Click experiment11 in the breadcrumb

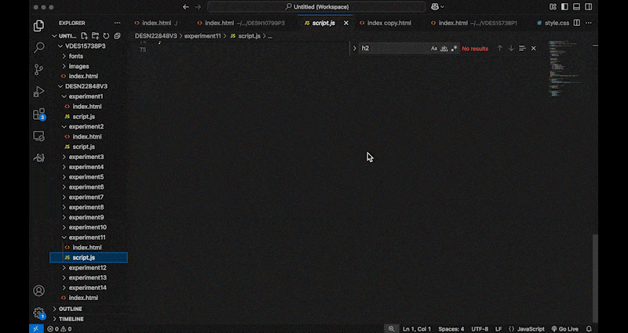203,36
